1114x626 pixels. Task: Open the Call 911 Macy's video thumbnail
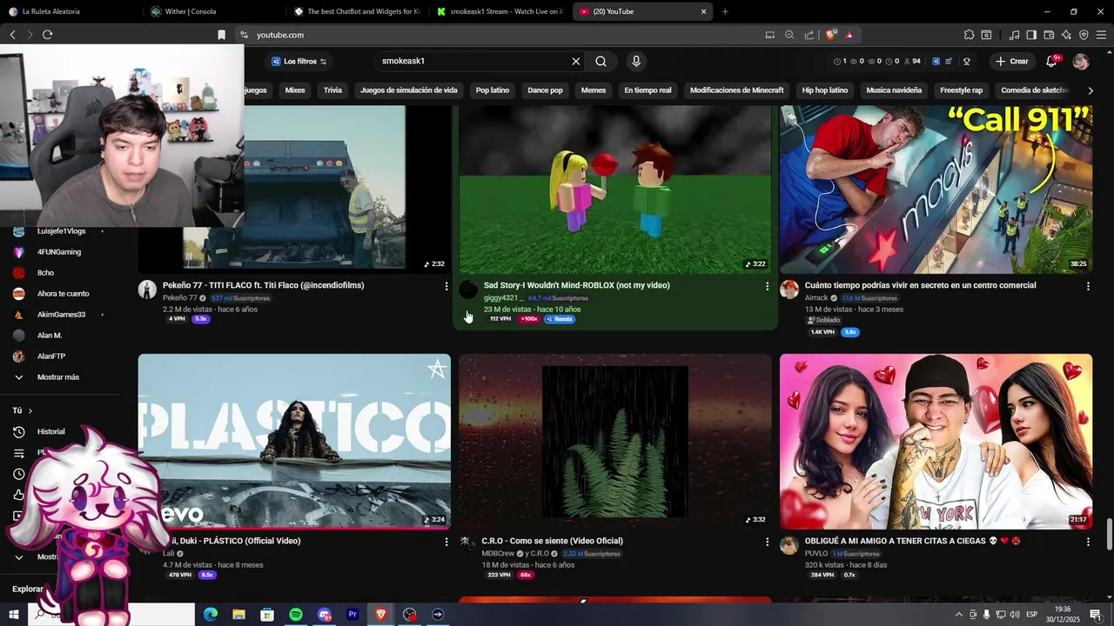(936, 190)
